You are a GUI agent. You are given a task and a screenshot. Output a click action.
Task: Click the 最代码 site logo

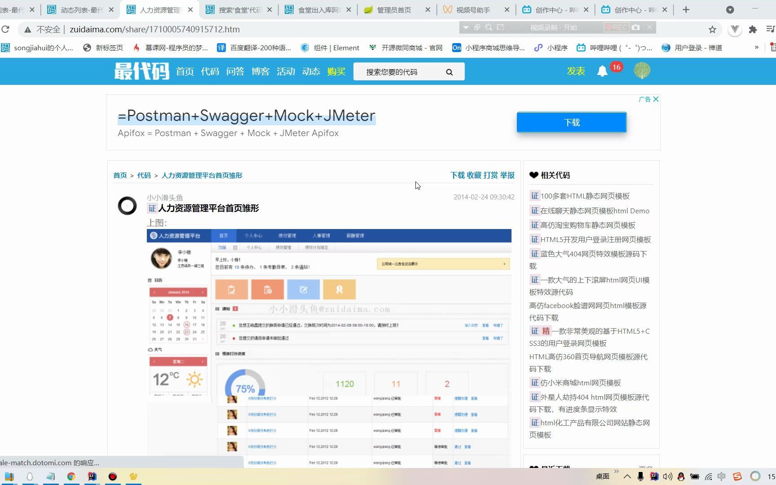coord(141,71)
